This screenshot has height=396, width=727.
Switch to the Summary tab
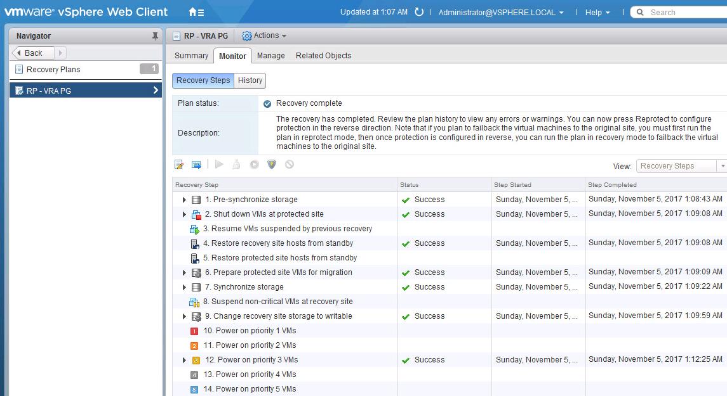tap(192, 56)
